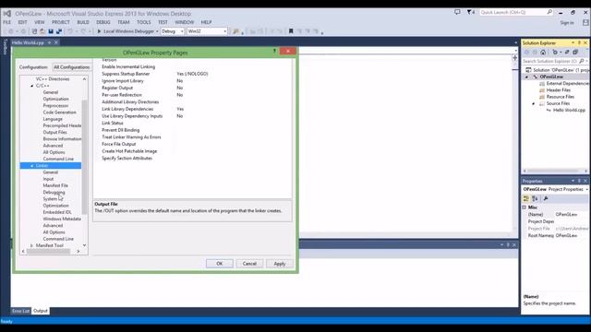Viewport: 591px width, 332px height.
Task: Open the Win32 platform dropdown
Action: tap(207, 31)
